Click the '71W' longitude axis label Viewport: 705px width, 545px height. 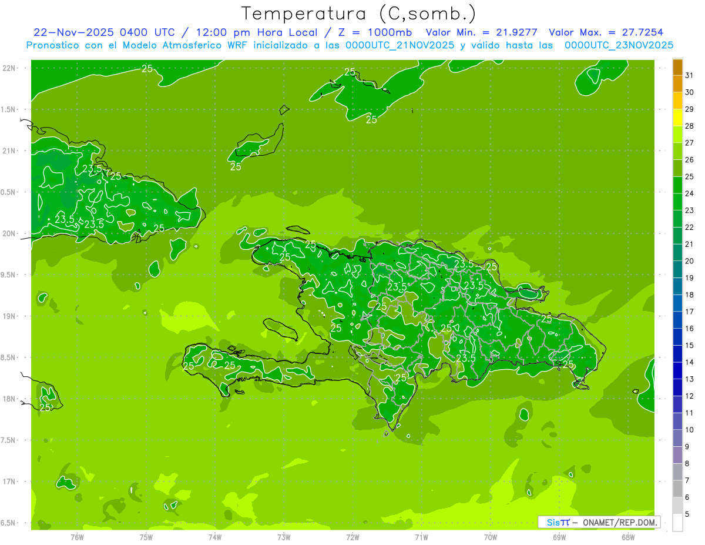coord(421,537)
